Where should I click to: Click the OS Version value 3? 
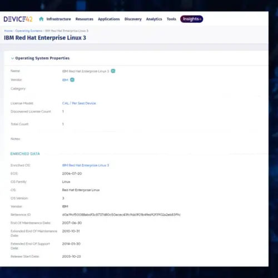[63, 198]
